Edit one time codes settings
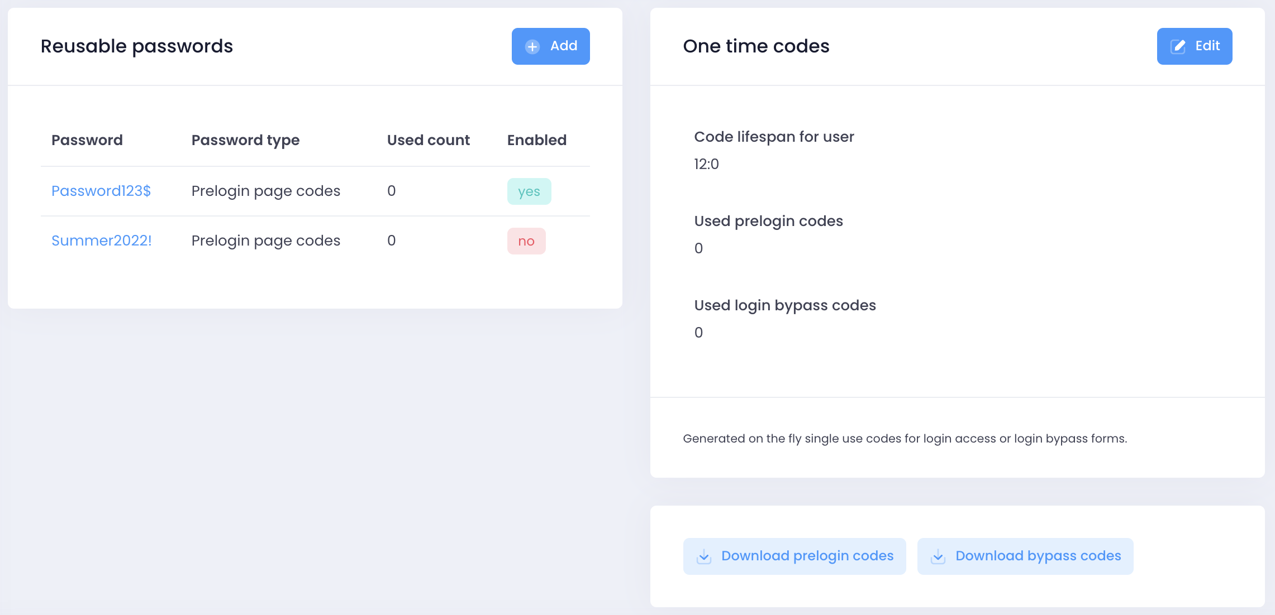 pyautogui.click(x=1194, y=46)
